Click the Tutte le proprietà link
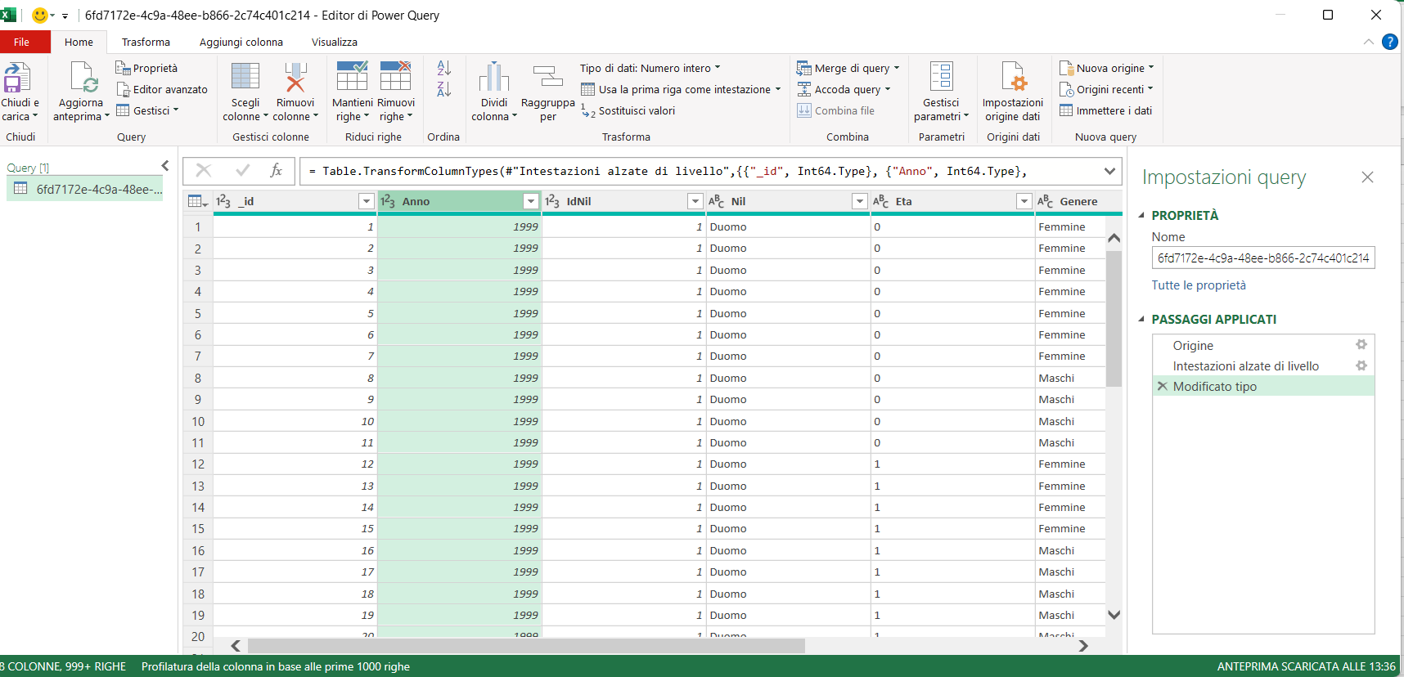Screen dimensions: 1404x677 (x=1198, y=285)
